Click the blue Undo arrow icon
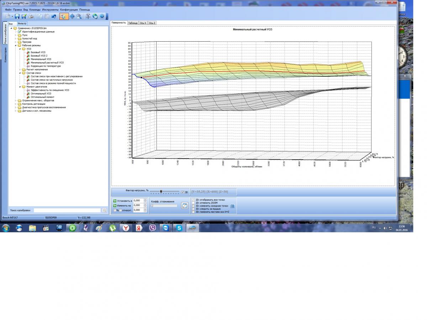Image resolution: width=427 pixels, height=320 pixels. tap(54, 16)
